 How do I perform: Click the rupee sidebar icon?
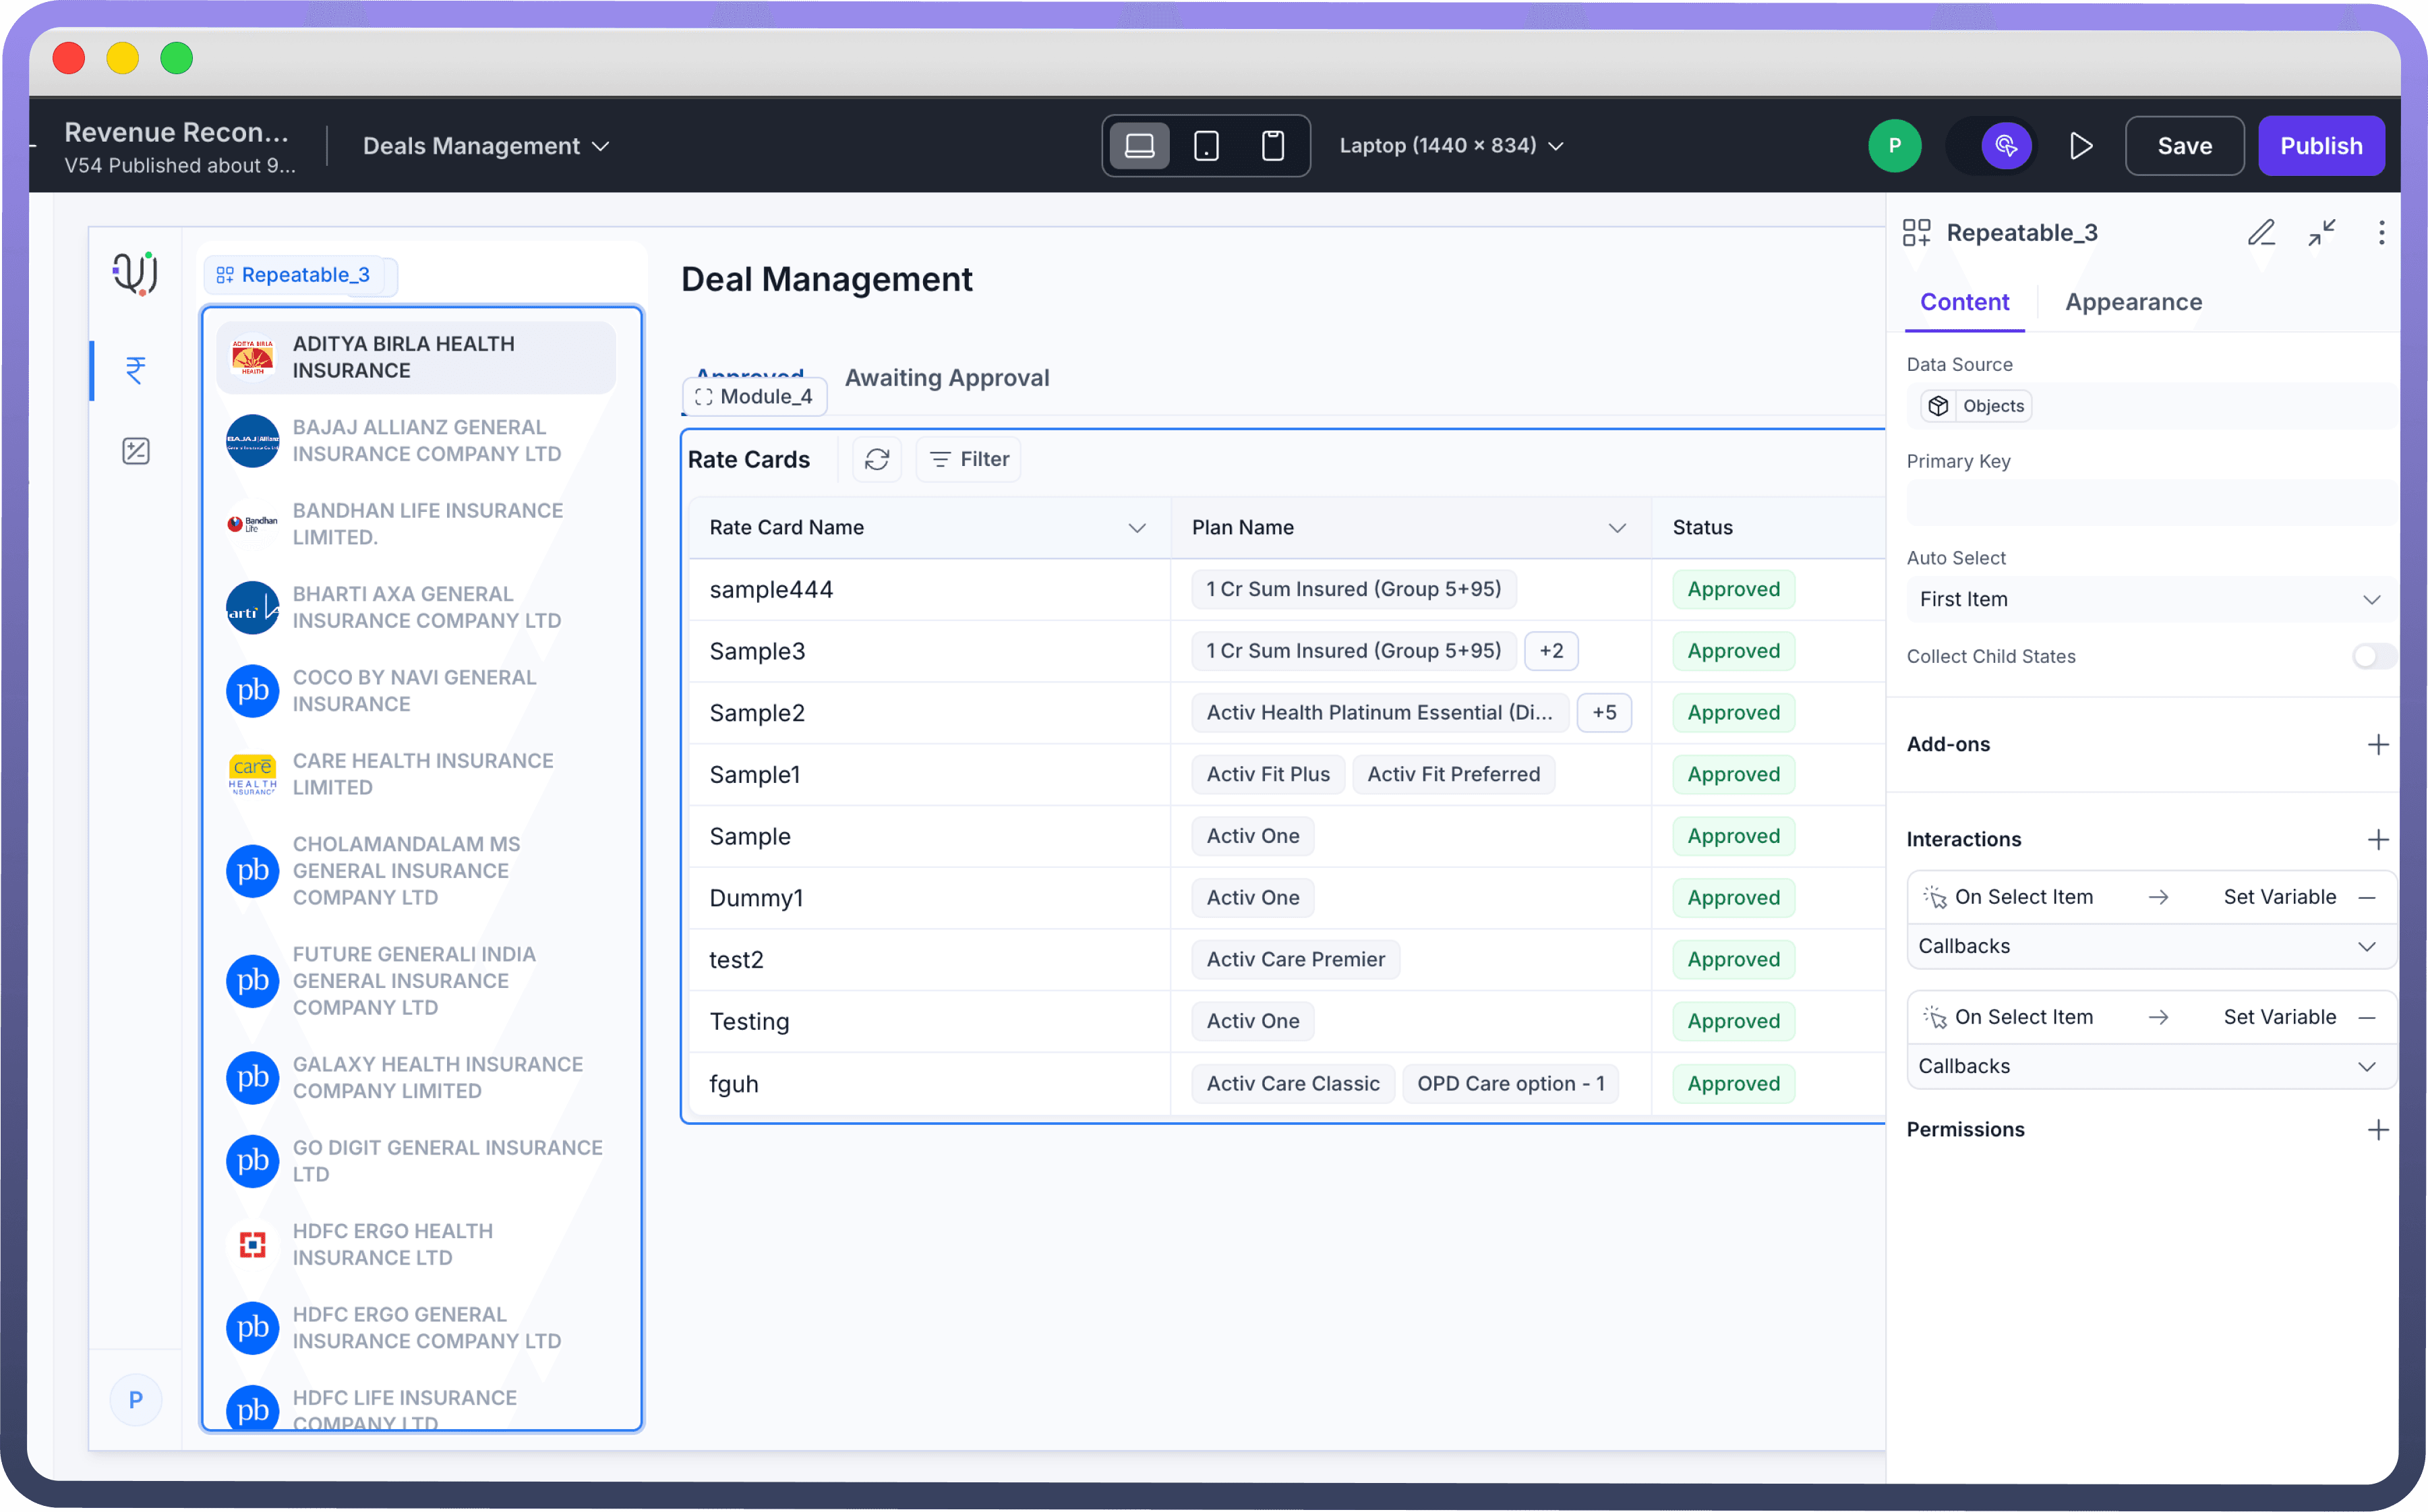[x=136, y=370]
